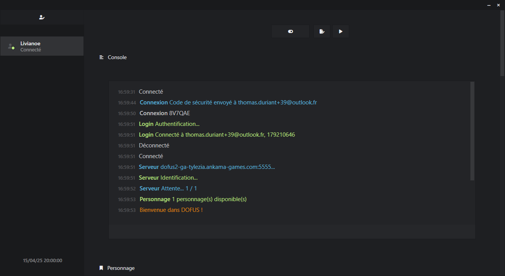Toggle the connection switch button
This screenshot has width=505, height=276.
pyautogui.click(x=290, y=31)
